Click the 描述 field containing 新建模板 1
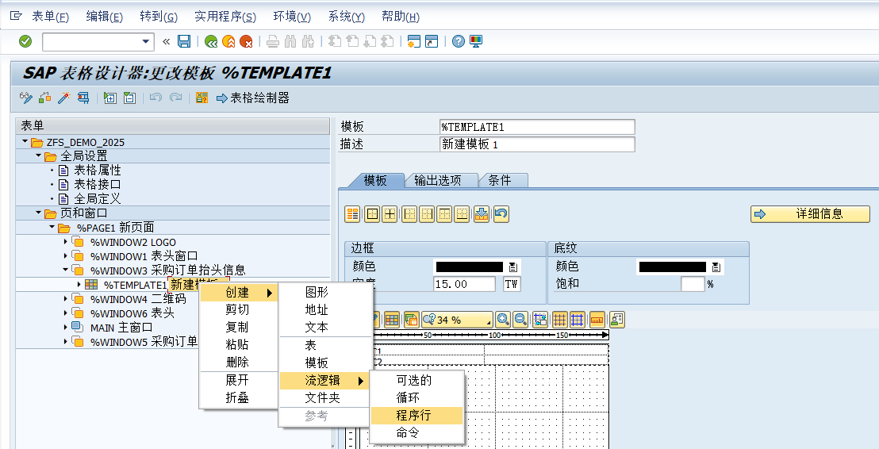 (538, 144)
